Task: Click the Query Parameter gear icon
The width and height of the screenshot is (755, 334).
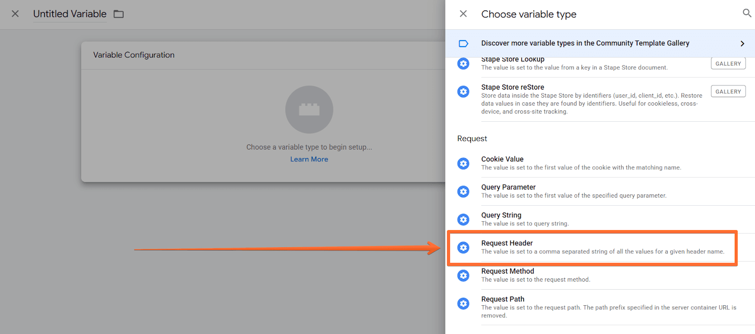Action: tap(463, 192)
